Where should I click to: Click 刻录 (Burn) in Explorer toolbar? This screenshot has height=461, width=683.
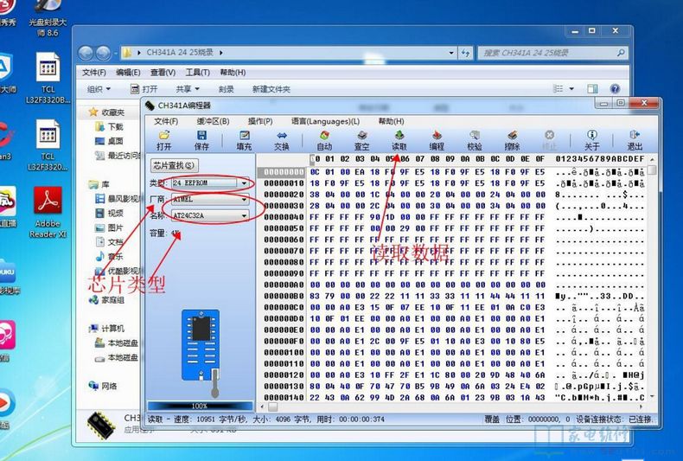pyautogui.click(x=226, y=89)
